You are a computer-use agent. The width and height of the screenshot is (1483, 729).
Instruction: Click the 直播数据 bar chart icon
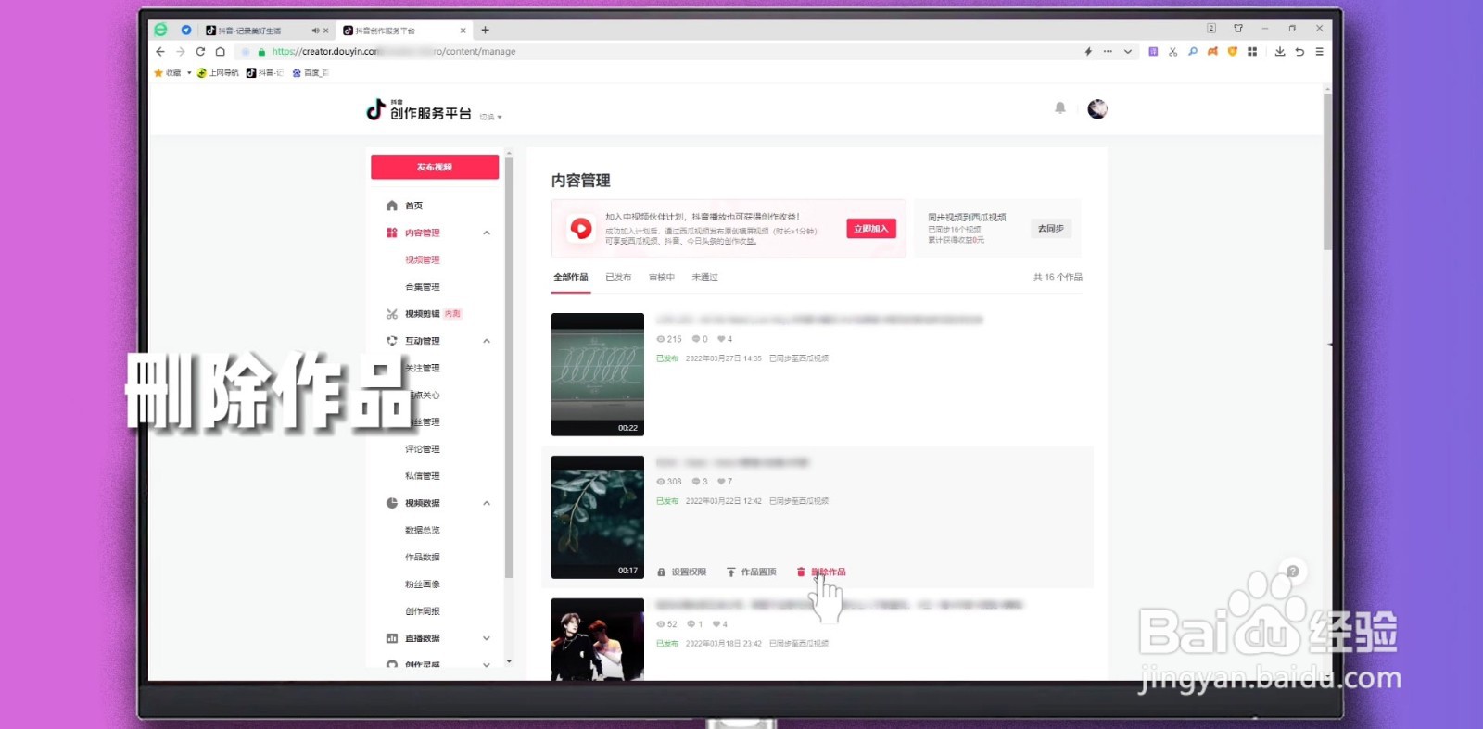pos(392,638)
